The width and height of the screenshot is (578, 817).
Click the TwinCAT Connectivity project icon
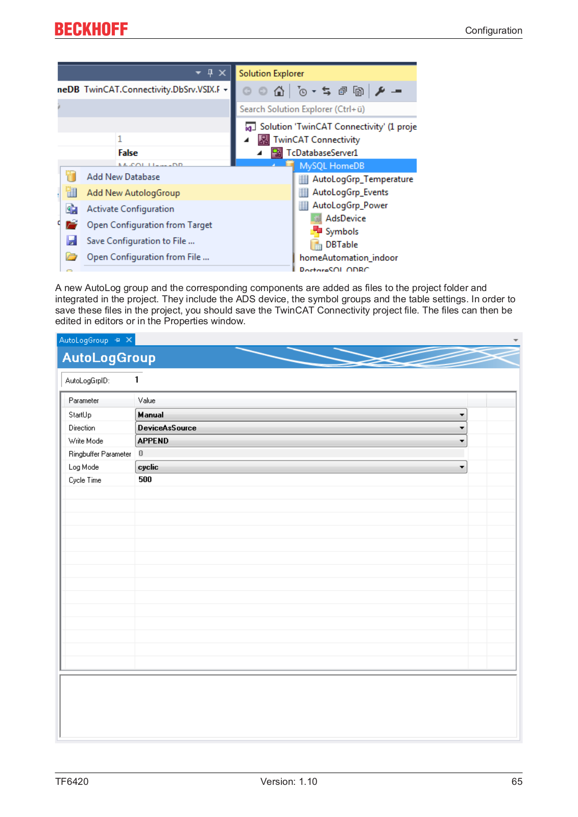pyautogui.click(x=263, y=140)
